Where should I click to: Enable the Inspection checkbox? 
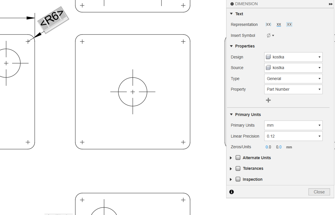pos(238,179)
